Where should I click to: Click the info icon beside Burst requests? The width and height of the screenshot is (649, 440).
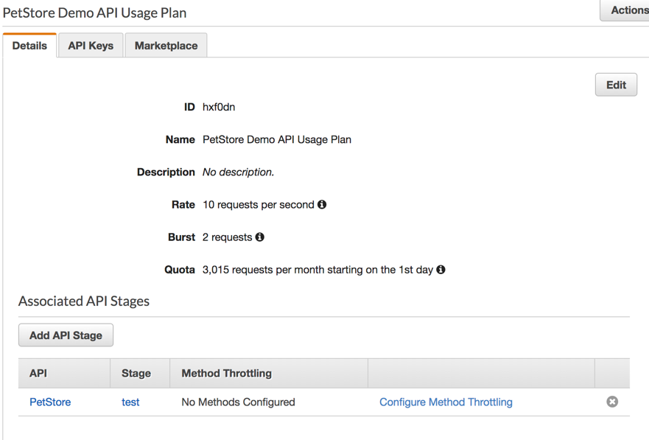pos(260,237)
